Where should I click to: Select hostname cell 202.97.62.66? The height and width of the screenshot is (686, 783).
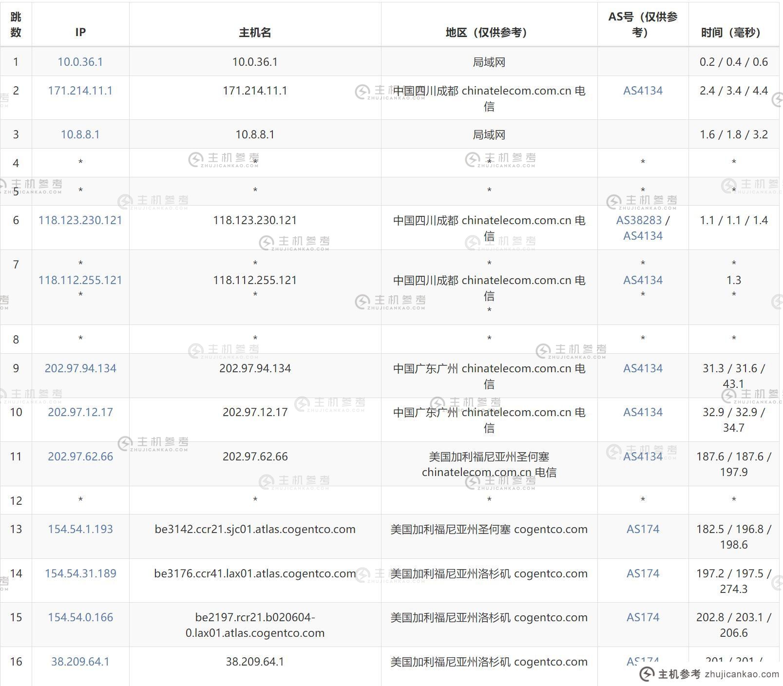click(255, 457)
